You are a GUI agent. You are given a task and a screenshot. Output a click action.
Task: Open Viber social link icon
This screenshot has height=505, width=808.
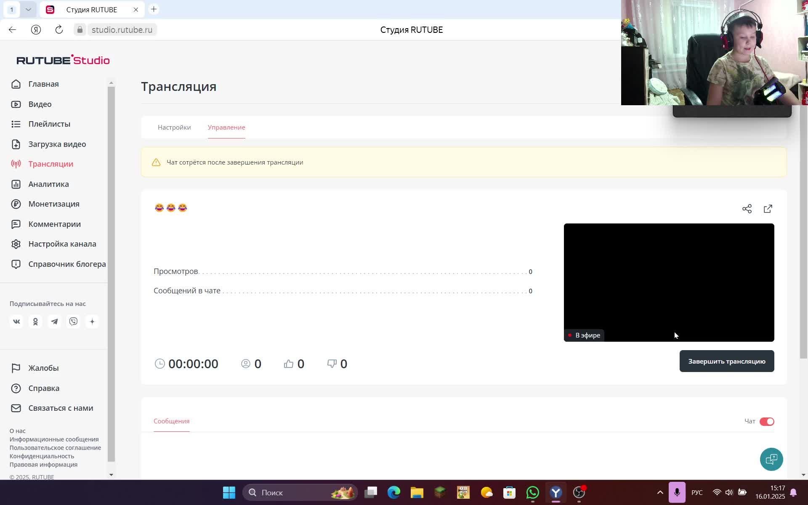point(73,322)
